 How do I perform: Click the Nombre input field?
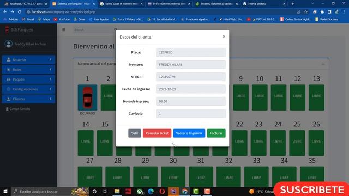190,64
